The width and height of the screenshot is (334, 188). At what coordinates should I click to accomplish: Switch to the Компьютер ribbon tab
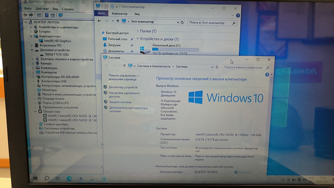click(119, 14)
